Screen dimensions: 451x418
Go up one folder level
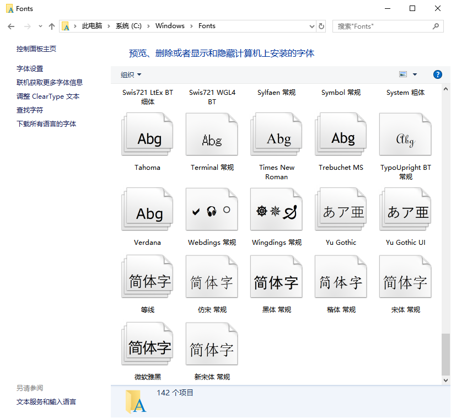52,26
